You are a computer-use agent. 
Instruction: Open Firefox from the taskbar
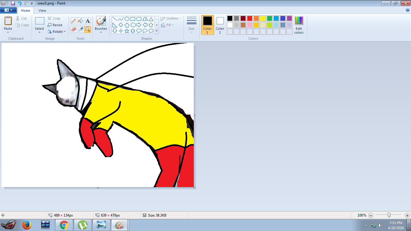pos(27,225)
